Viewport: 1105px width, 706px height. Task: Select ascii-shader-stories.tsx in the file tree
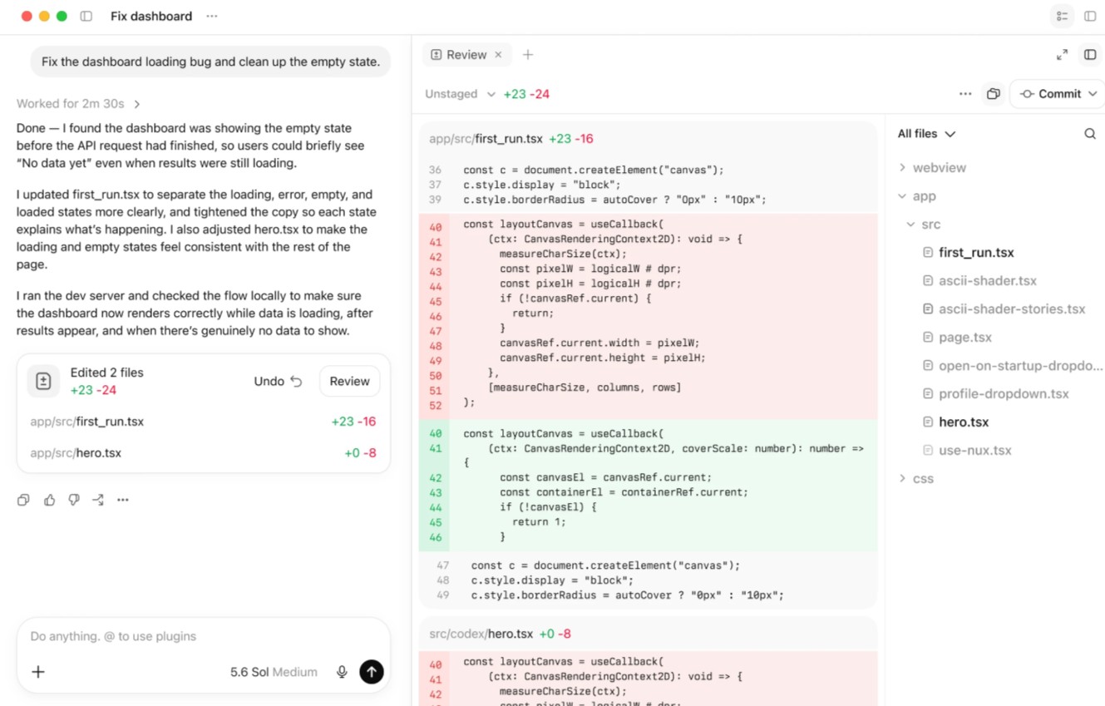(1011, 309)
